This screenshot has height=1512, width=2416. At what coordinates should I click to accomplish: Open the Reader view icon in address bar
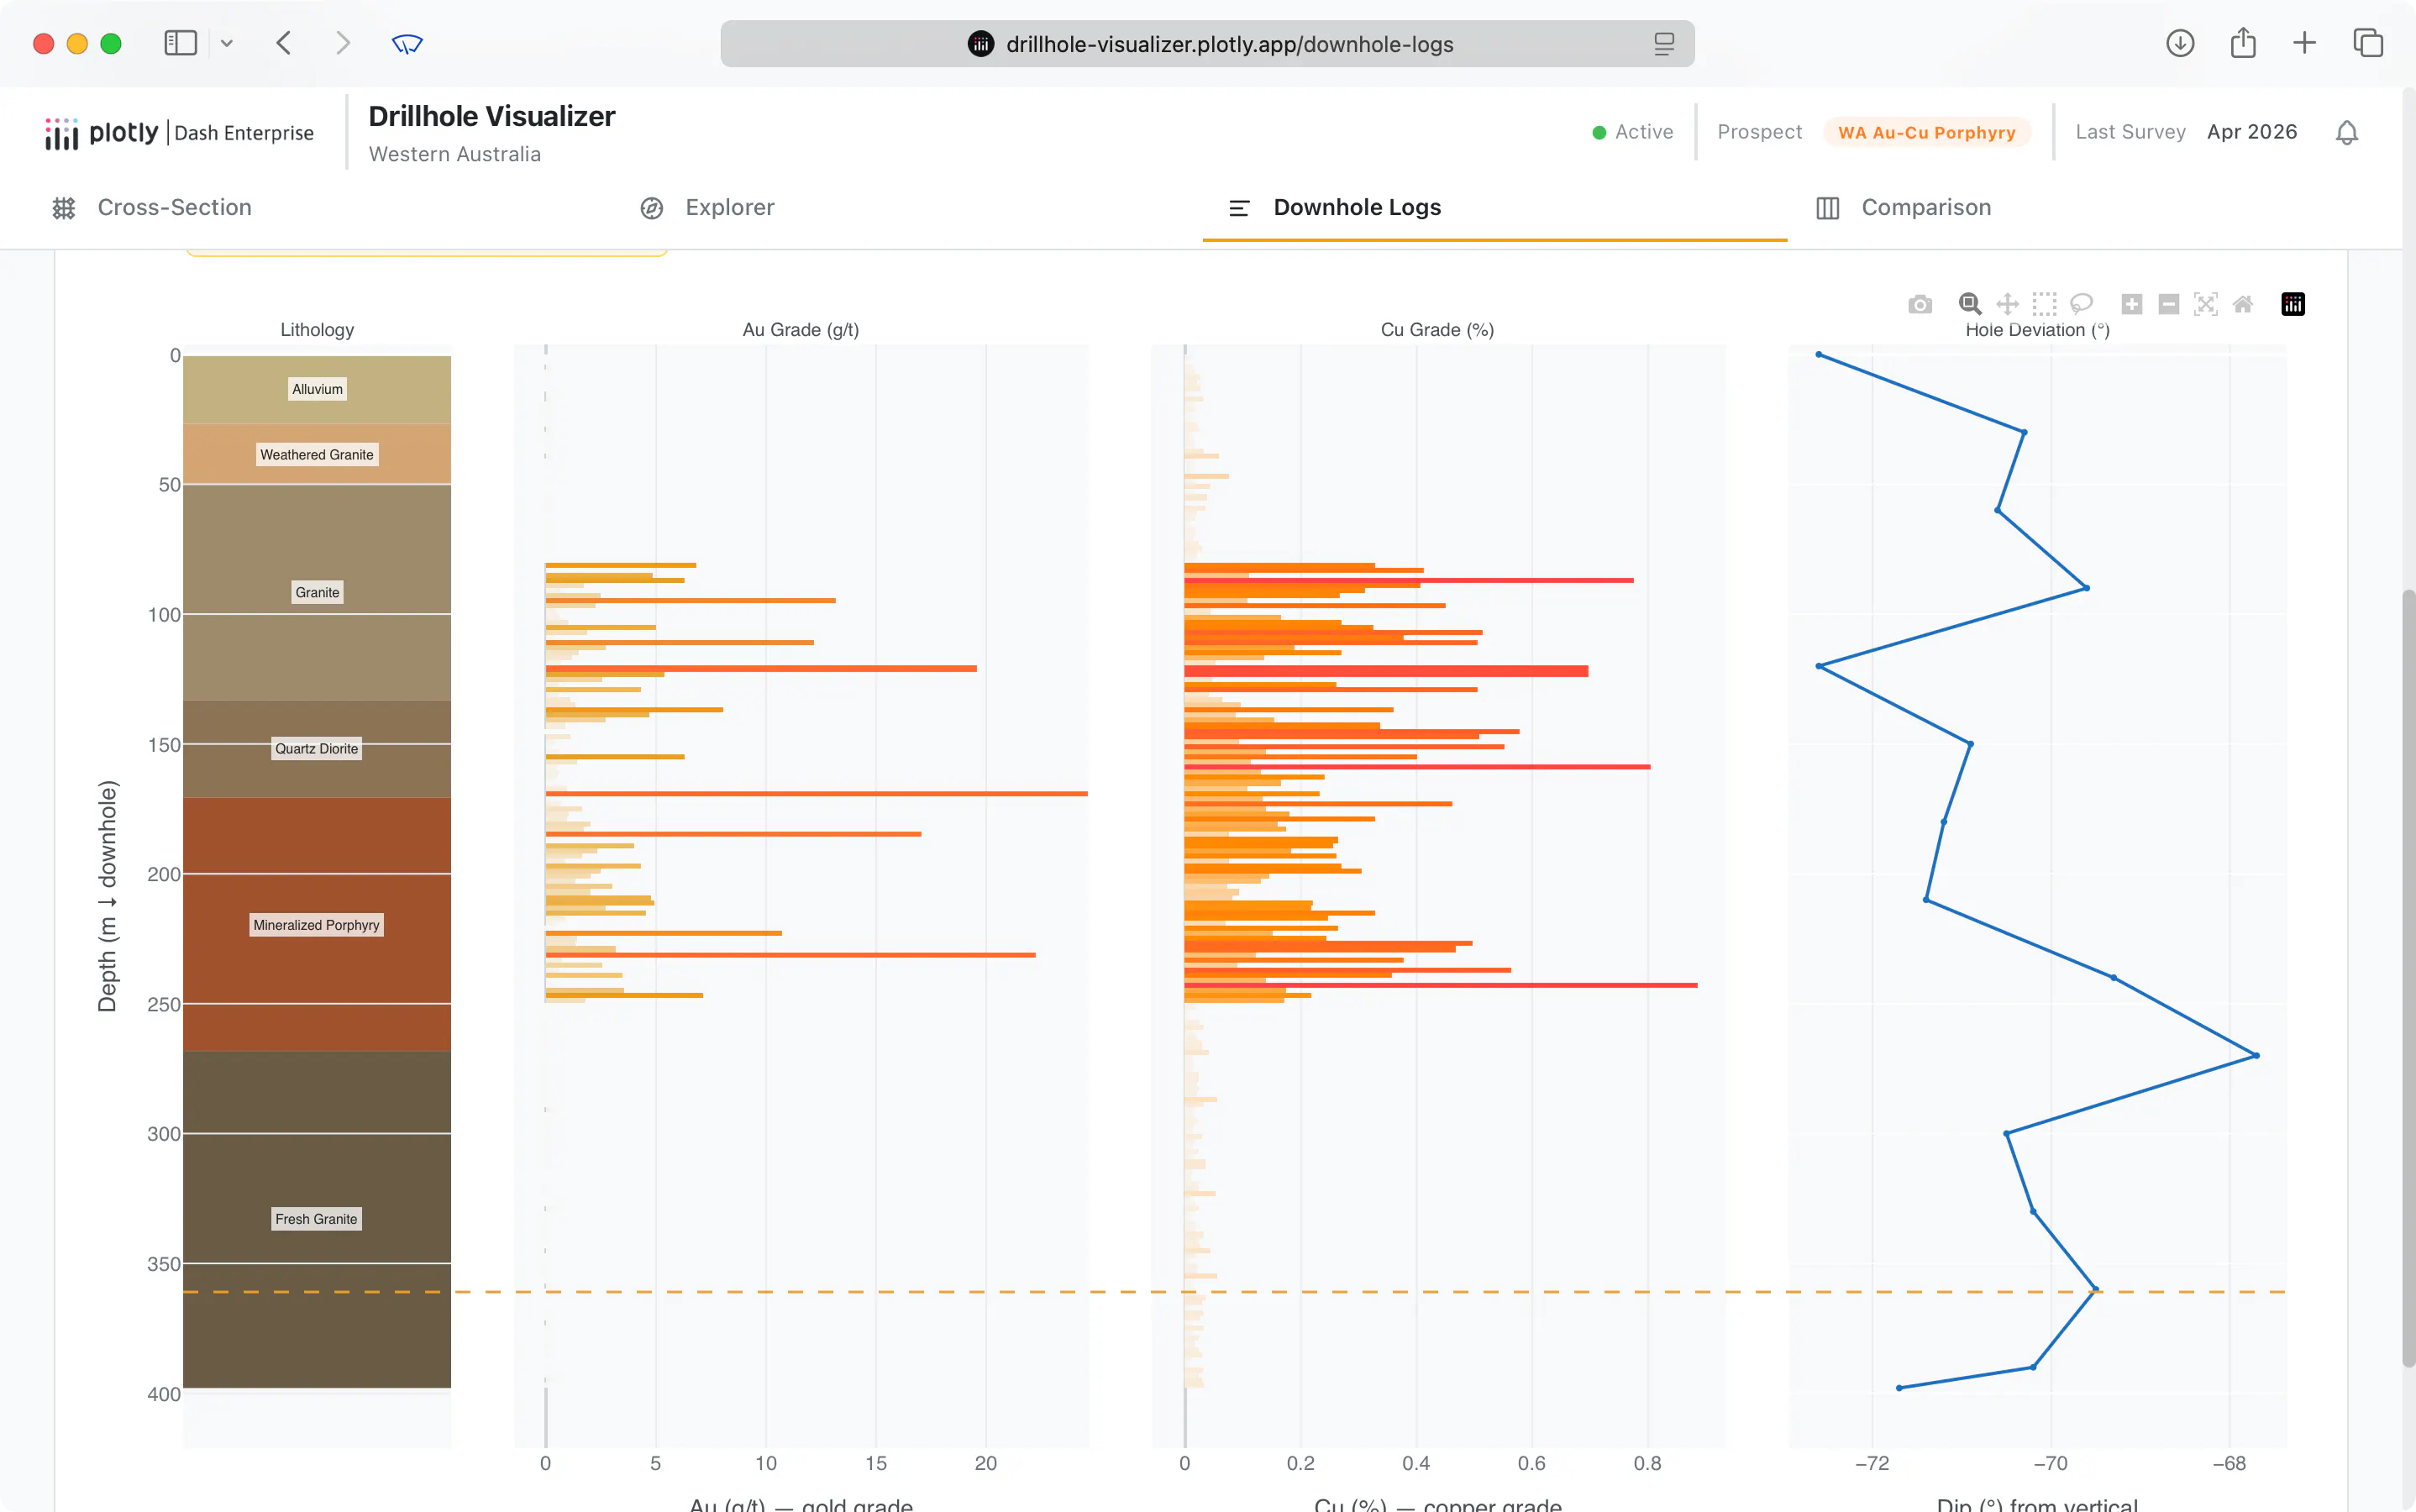pos(1663,44)
